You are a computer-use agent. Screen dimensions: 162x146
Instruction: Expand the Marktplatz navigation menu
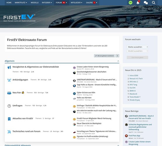coord(21,3)
